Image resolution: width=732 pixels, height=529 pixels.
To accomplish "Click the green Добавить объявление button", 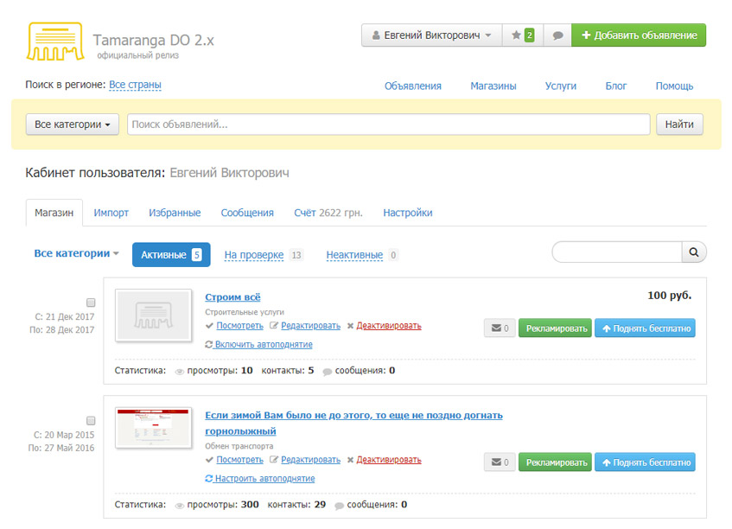I will coord(639,35).
